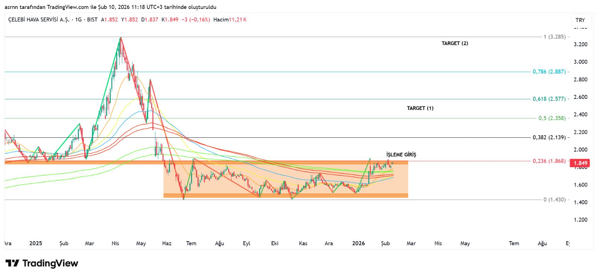Select the 0,5 (2.358) Fibonacci level label
The height and width of the screenshot is (277, 598).
coord(552,118)
